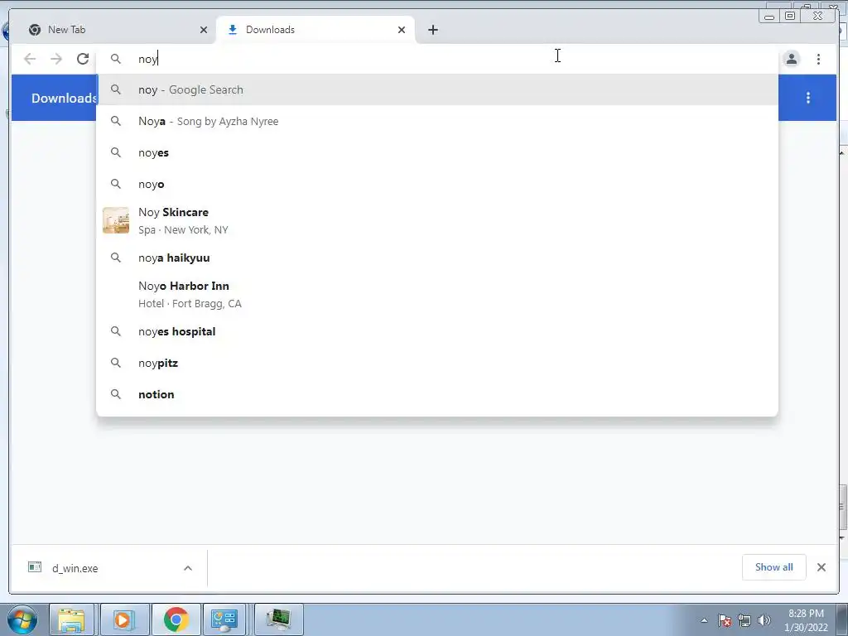Close the downloads shelf
Viewport: 848px width, 636px height.
(821, 567)
